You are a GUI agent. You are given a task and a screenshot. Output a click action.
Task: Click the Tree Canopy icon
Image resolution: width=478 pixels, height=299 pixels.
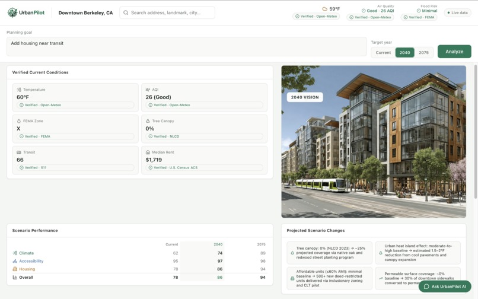(148, 121)
